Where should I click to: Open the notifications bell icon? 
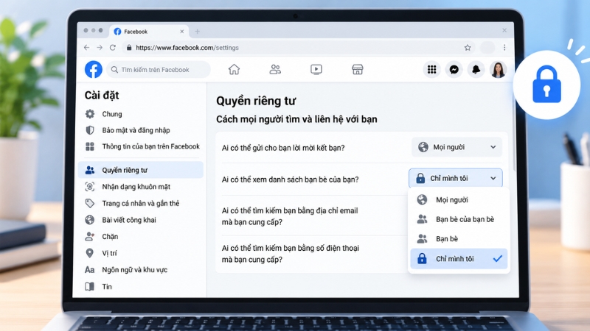coord(476,69)
